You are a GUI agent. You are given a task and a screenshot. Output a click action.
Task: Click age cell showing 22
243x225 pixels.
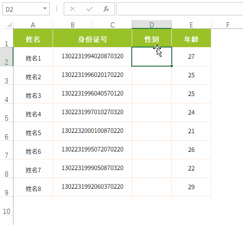191,169
